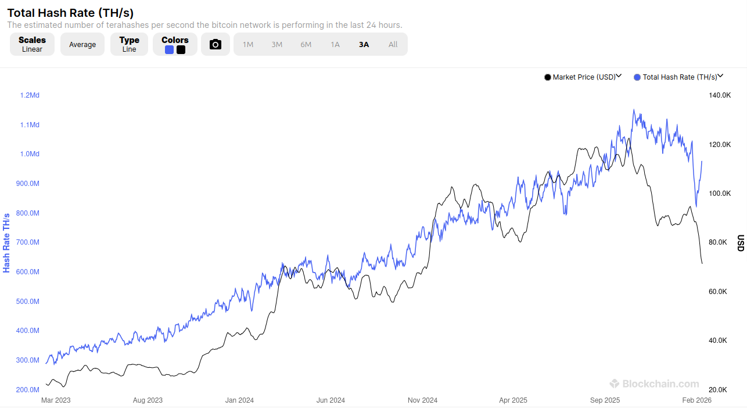The height and width of the screenshot is (412, 747).
Task: Click the black color swatch under Colors
Action: pyautogui.click(x=181, y=50)
